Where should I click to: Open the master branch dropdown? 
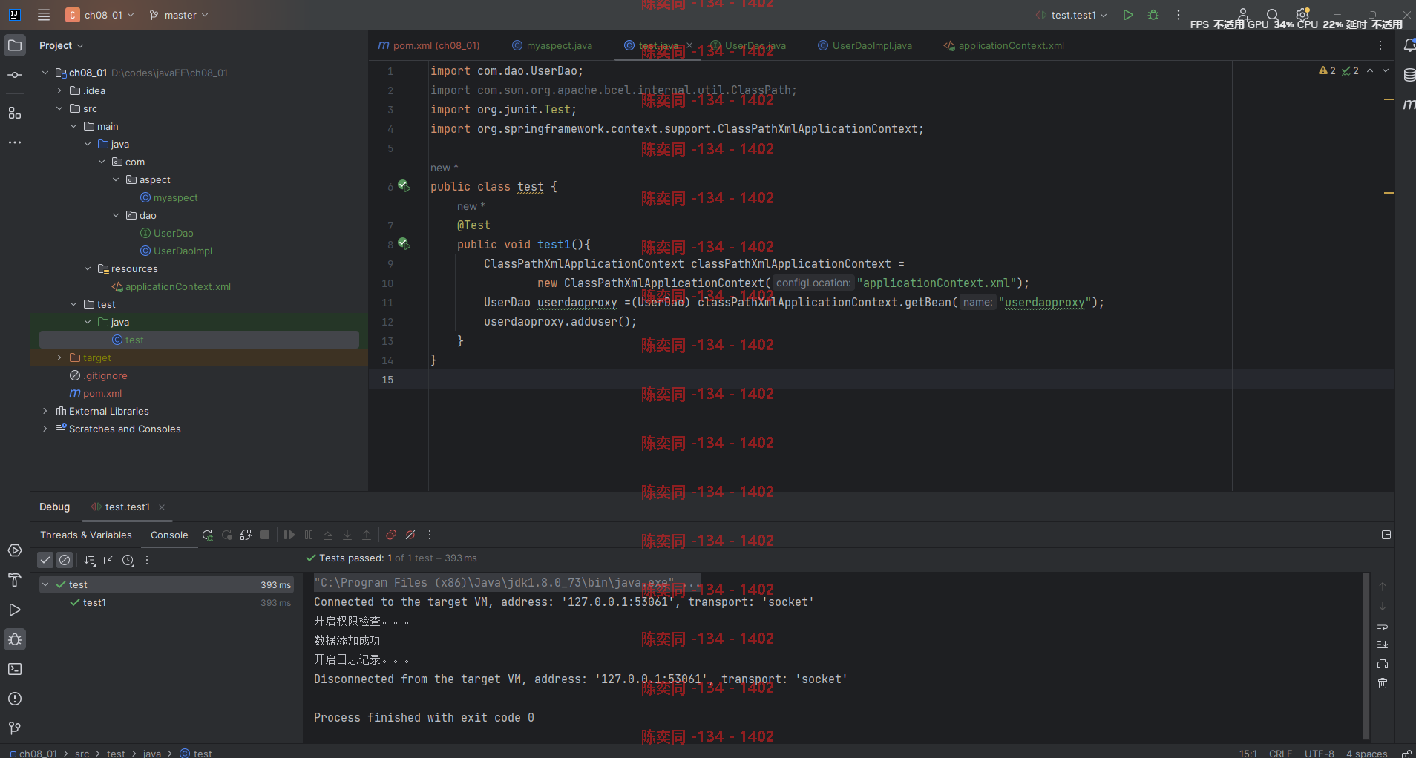[179, 15]
